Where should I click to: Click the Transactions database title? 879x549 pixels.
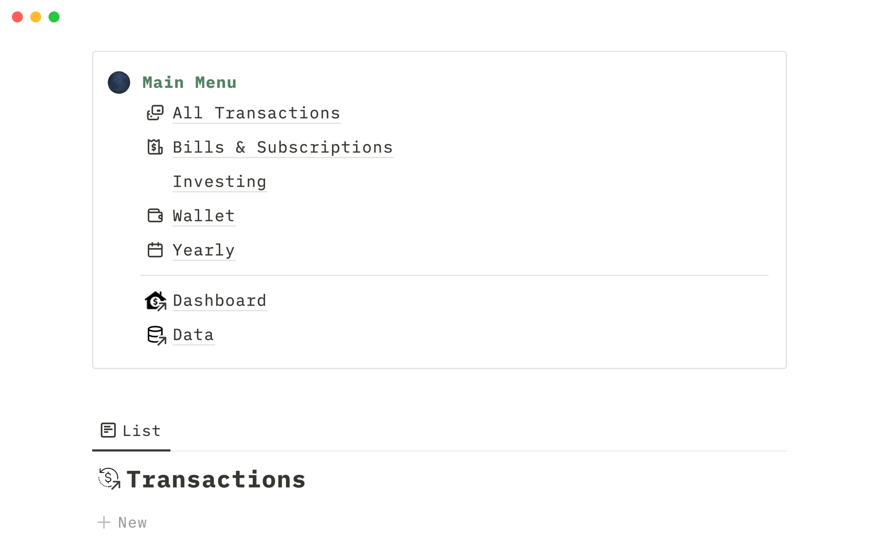point(216,479)
